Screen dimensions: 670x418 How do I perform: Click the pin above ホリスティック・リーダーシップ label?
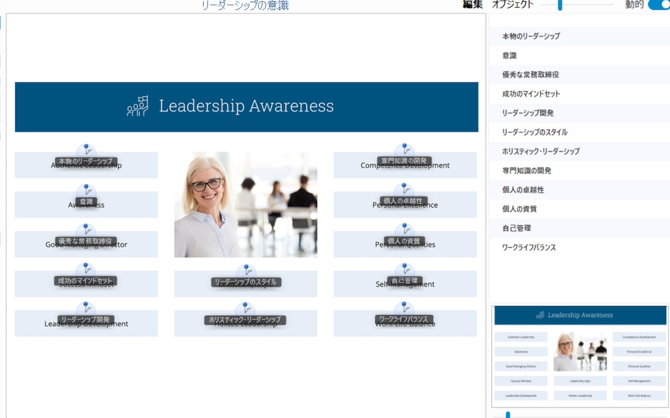245,309
